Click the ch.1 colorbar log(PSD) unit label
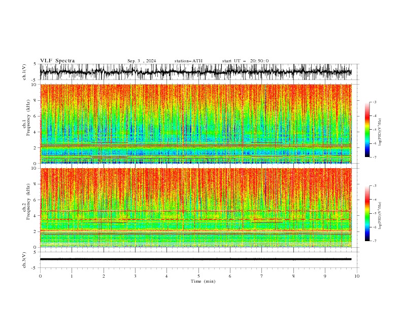Image resolution: width=402 pixels, height=310 pixels. 380,132
